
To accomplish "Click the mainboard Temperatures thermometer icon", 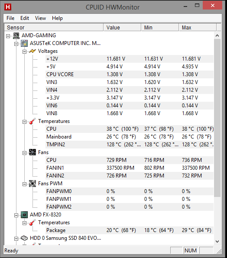I will pos(32,121).
